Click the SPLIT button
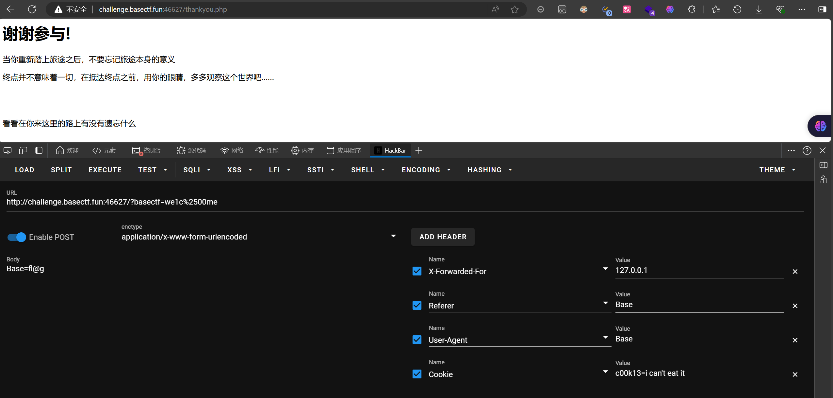 point(61,170)
